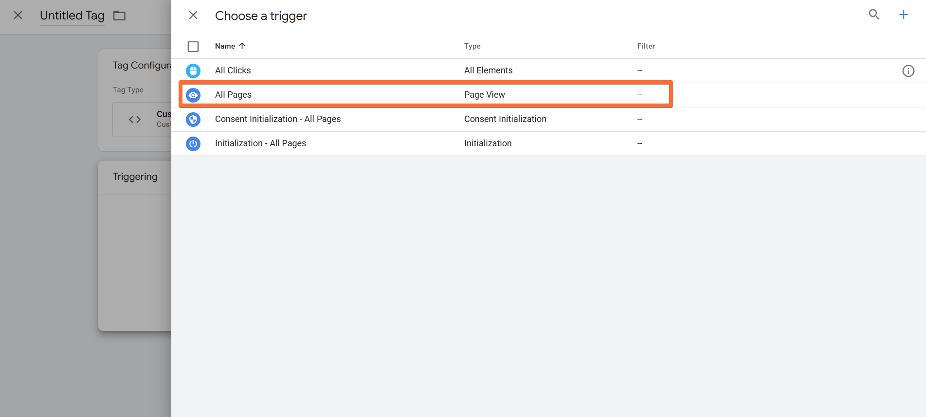Close the Untitled Tag editor
926x417 pixels.
tap(18, 16)
